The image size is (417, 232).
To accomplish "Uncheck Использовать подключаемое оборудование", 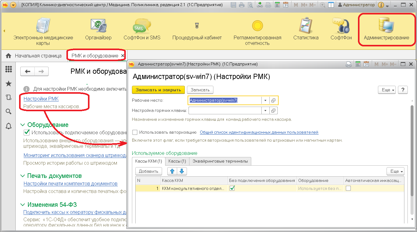I will coord(27,133).
